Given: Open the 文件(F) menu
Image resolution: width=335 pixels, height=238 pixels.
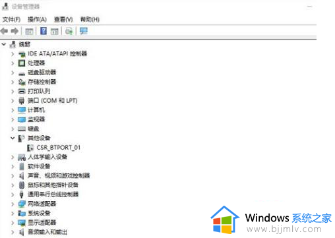Looking at the screenshot, I should (x=11, y=20).
